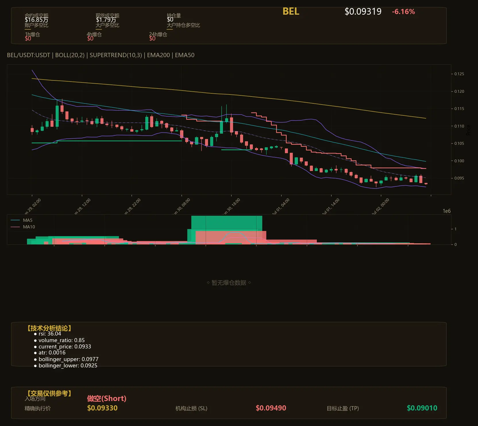Click the large green volume bar
The height and width of the screenshot is (426, 478).
[x=227, y=223]
